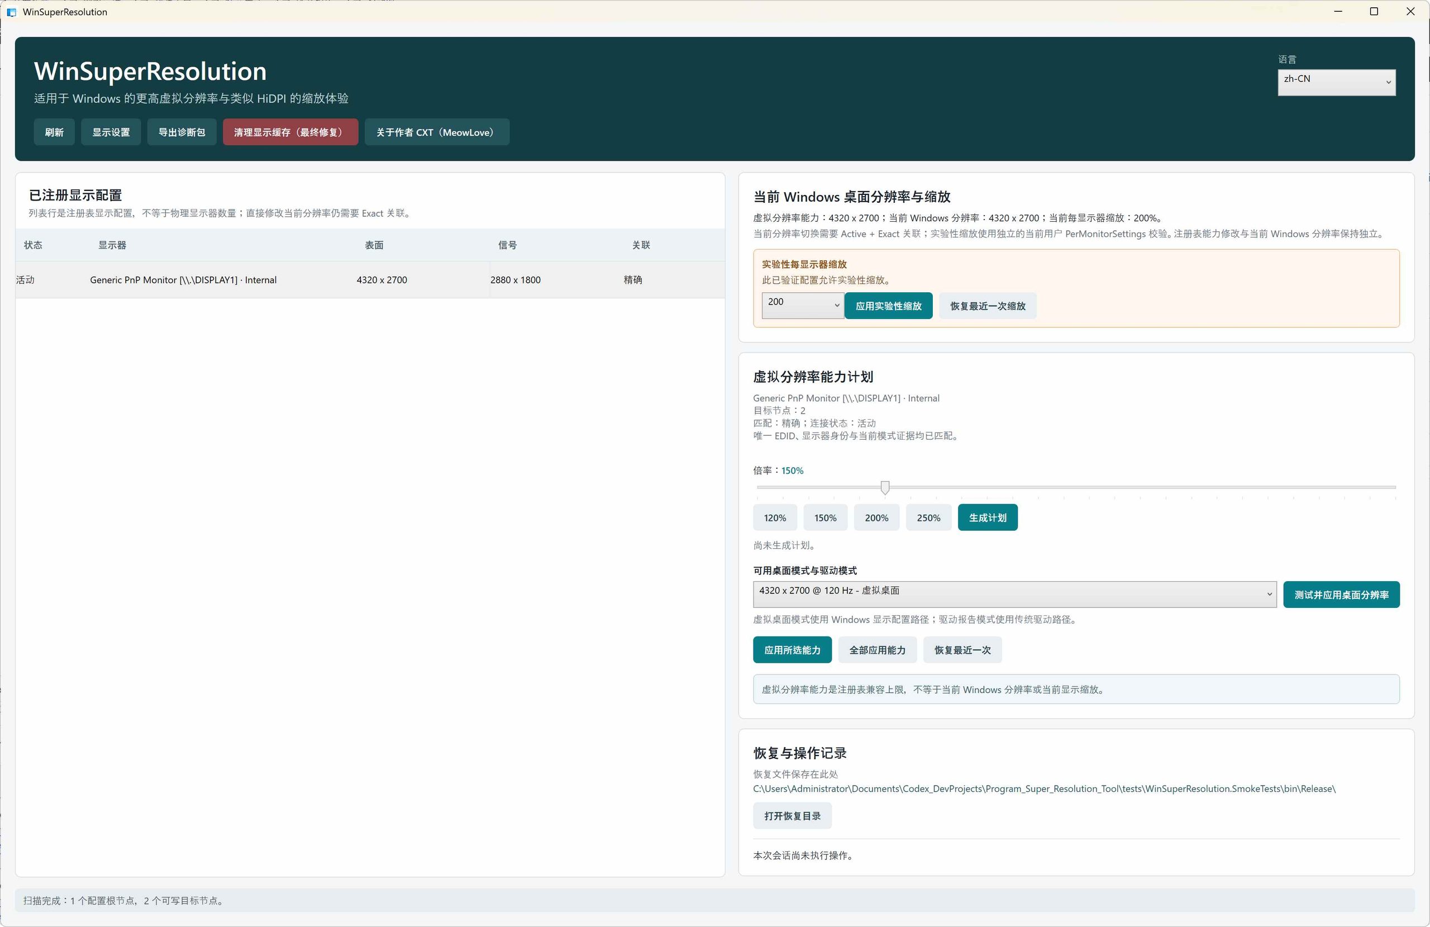Click 全部应用能力 button

(877, 650)
